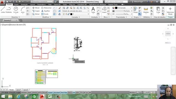Switch to the Layout1 tab
Screen dimensions: 176x99
[x=18, y=90]
